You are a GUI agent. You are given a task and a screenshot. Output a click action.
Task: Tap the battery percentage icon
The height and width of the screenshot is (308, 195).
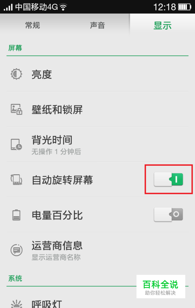[16, 215]
